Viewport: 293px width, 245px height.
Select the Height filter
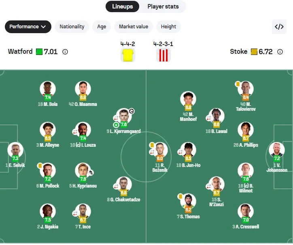tap(168, 27)
